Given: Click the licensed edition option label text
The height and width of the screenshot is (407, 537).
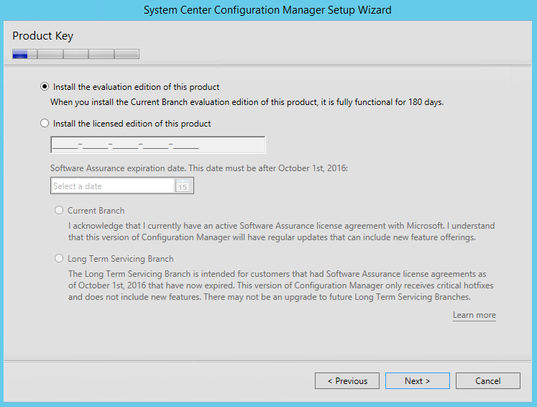Looking at the screenshot, I should [x=132, y=124].
